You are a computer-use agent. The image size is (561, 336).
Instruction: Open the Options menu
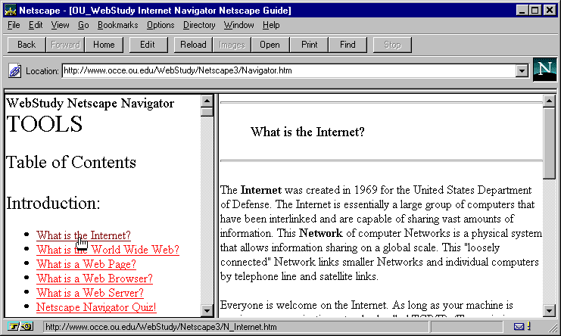tap(161, 25)
